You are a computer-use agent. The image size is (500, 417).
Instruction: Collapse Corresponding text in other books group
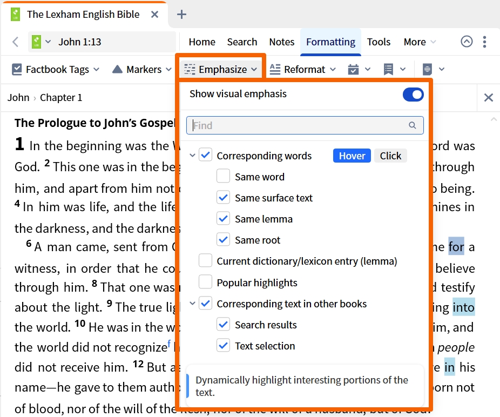192,304
